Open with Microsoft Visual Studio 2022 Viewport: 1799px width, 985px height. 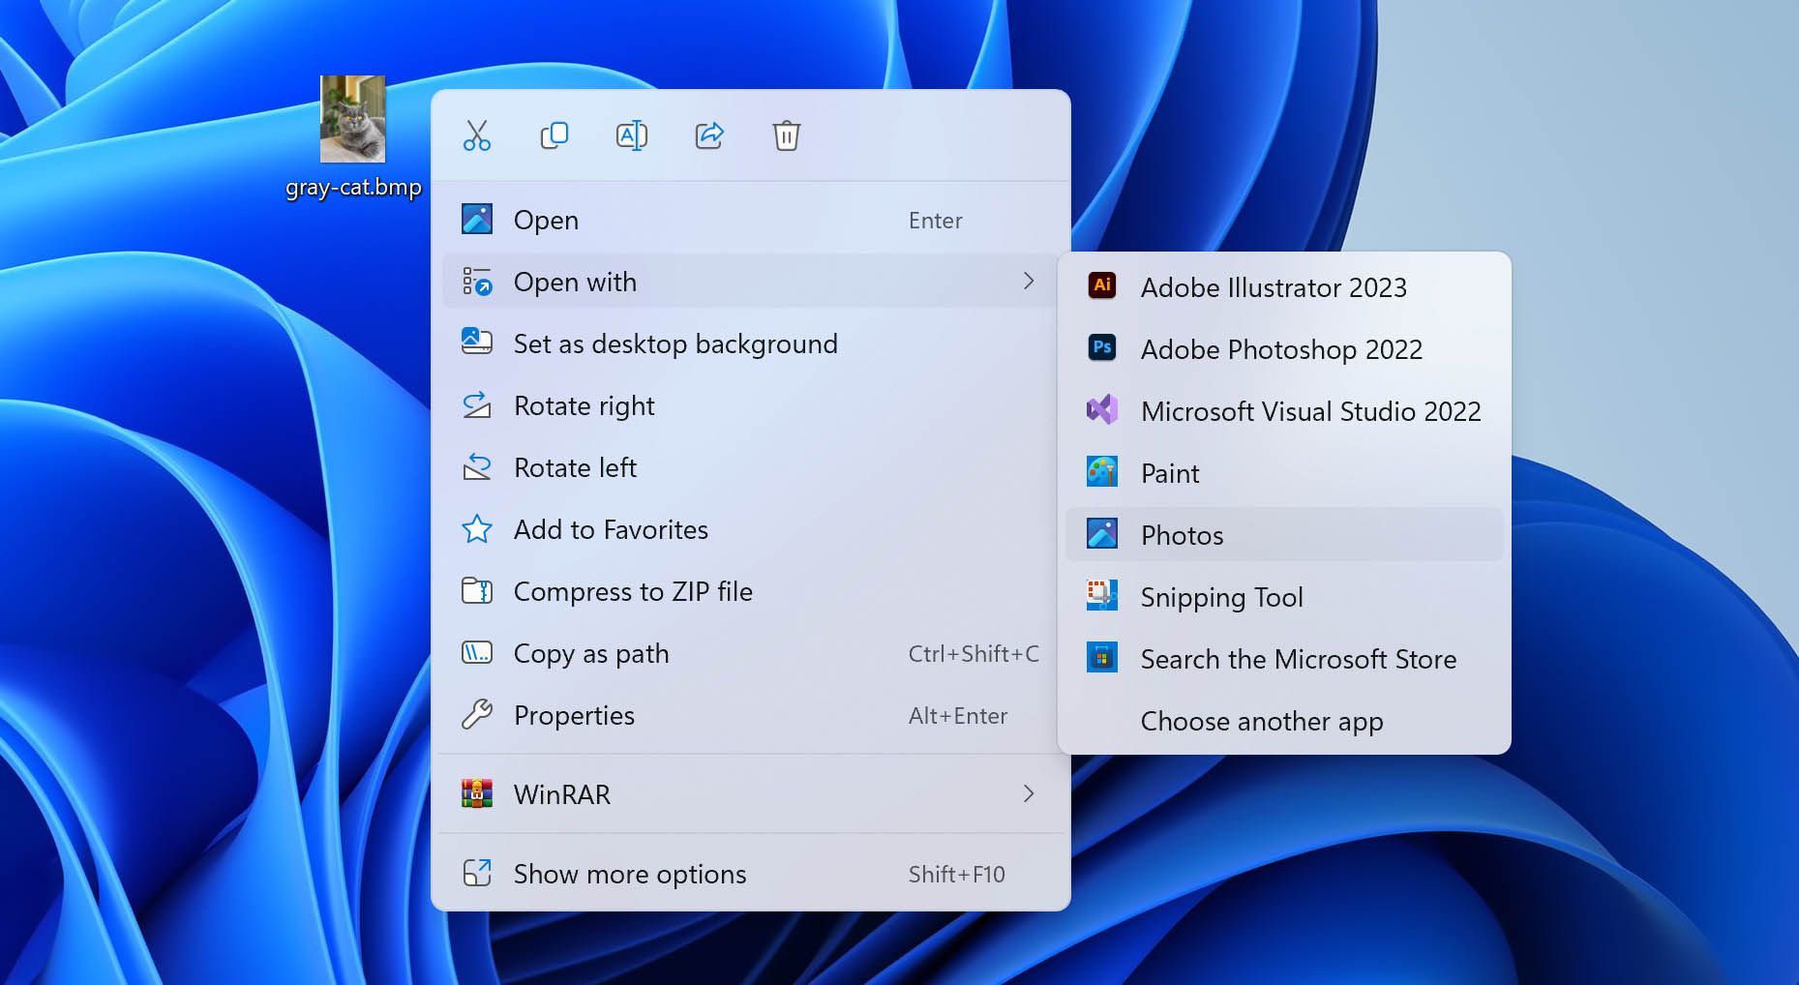1284,411
